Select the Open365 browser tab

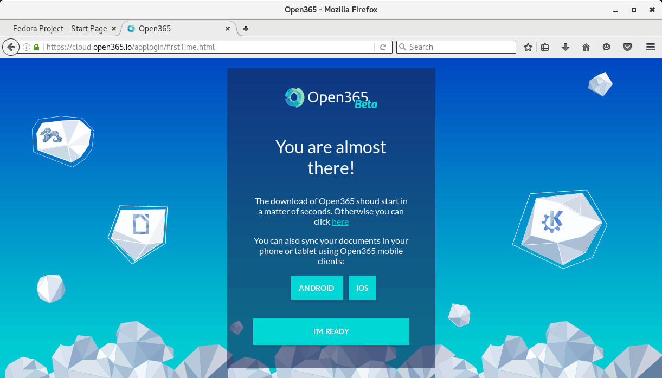(178, 29)
